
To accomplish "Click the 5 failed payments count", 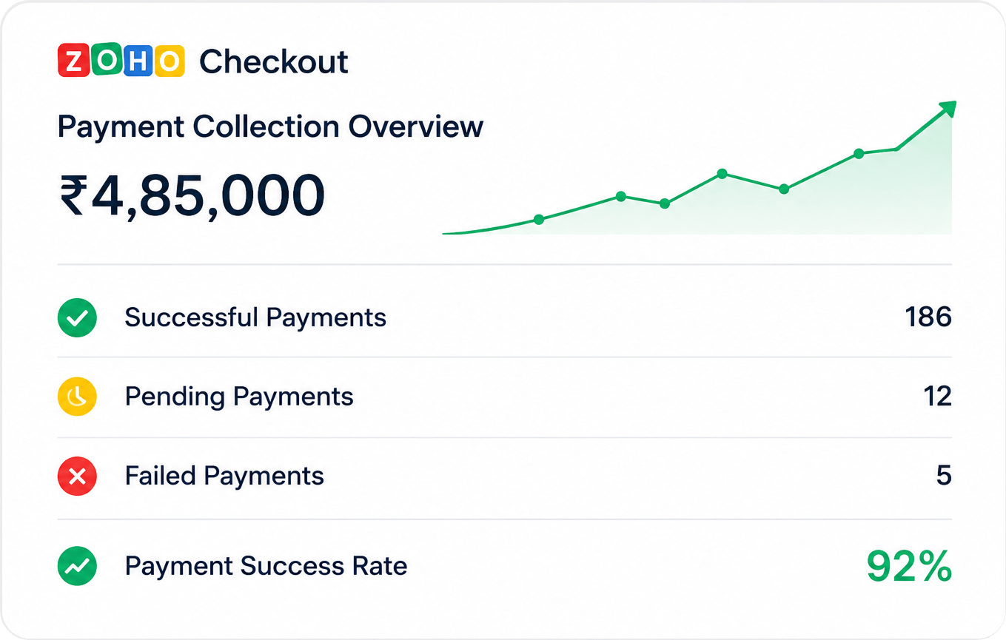I will tap(944, 476).
